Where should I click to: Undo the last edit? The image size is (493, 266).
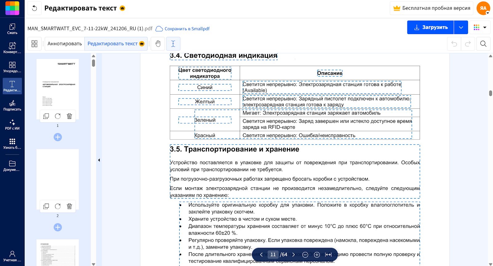(454, 44)
